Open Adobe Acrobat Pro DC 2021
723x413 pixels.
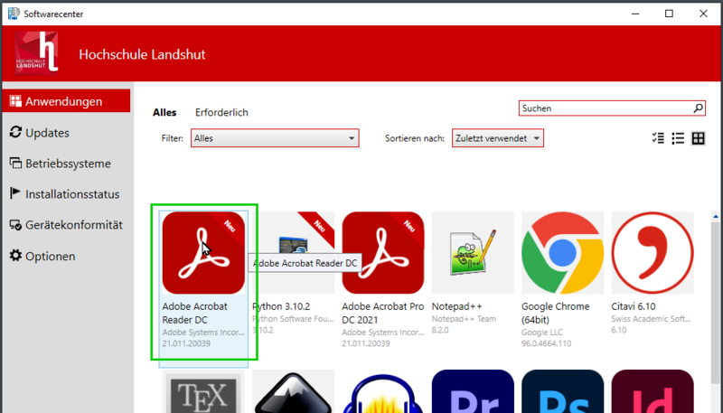(x=383, y=253)
